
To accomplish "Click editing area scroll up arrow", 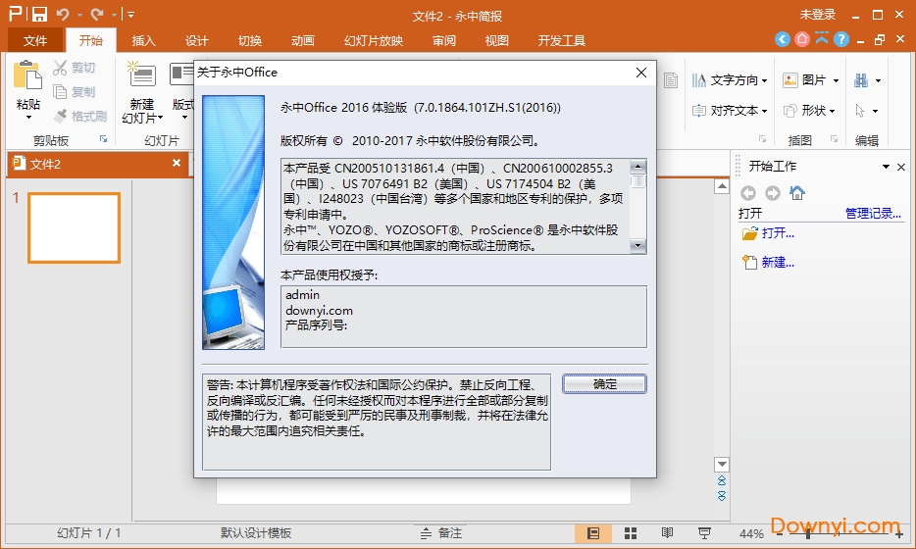I will point(722,187).
